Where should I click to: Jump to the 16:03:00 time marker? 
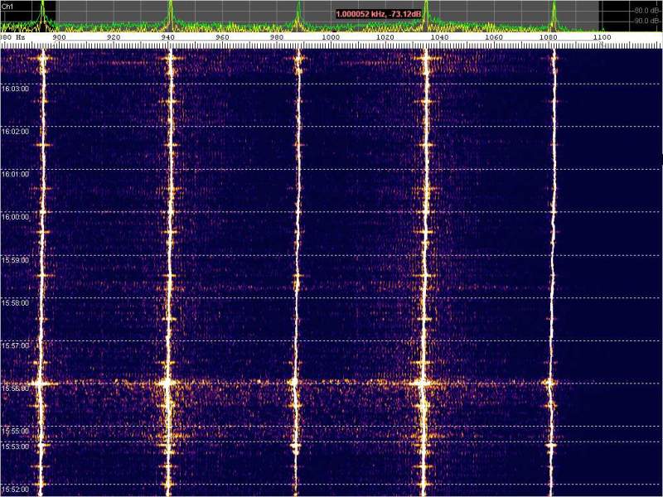15,88
